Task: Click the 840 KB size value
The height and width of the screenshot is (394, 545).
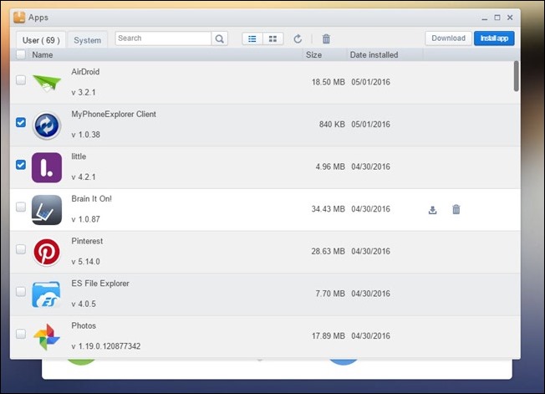Action: [332, 125]
